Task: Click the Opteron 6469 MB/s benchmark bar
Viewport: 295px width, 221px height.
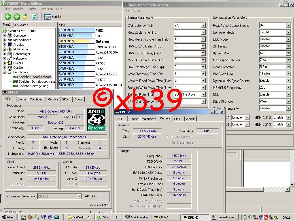Action: (x=77, y=41)
